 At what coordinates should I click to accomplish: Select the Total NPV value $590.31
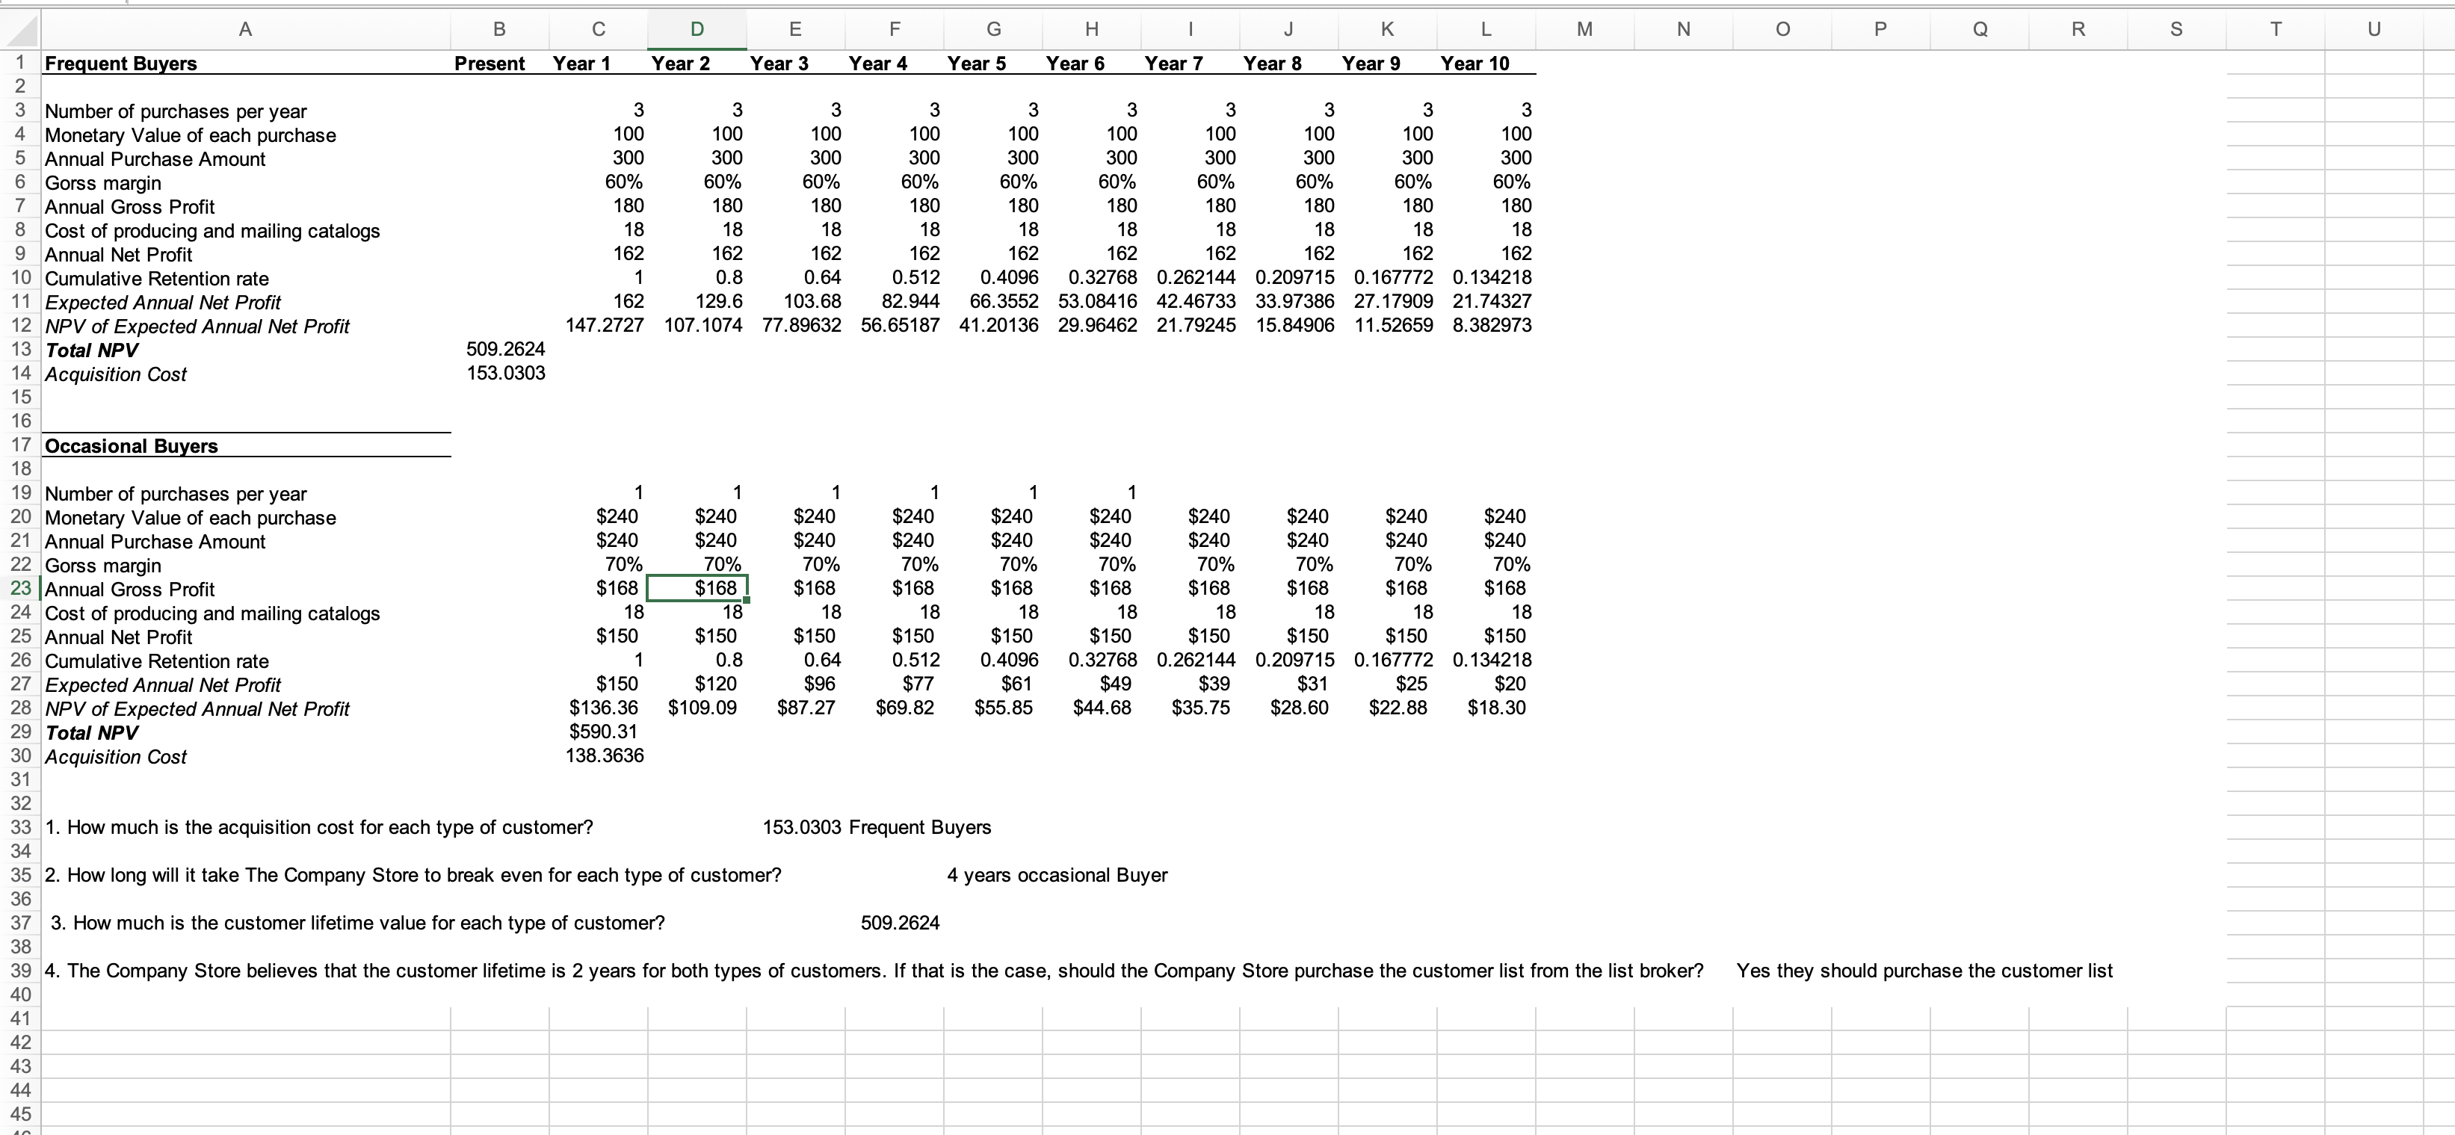click(602, 732)
